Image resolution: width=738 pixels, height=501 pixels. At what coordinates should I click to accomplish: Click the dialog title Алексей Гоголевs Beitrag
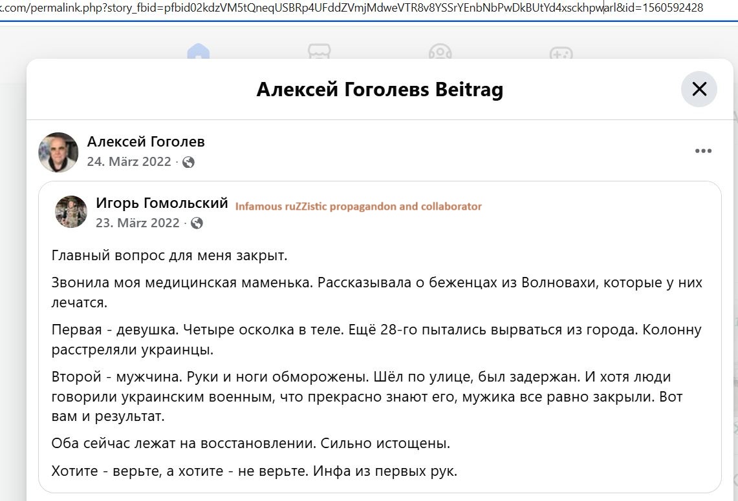pos(381,89)
